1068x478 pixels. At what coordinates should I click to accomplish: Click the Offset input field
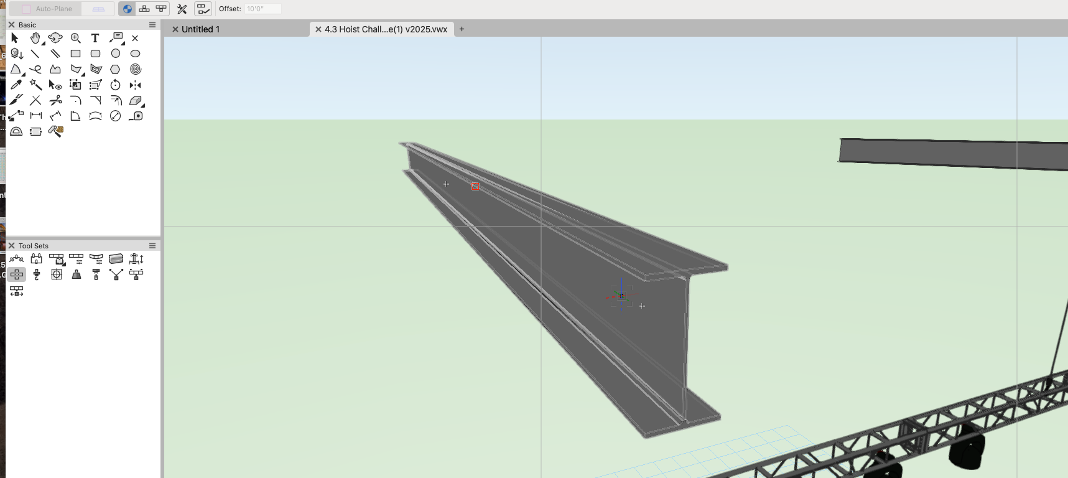click(262, 9)
